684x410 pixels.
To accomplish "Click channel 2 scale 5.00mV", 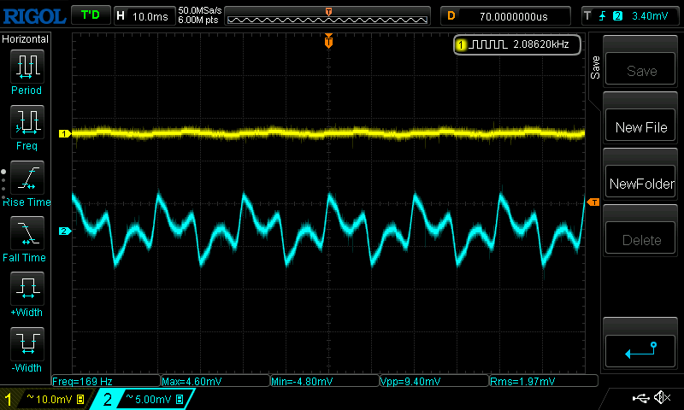I will click(x=153, y=399).
